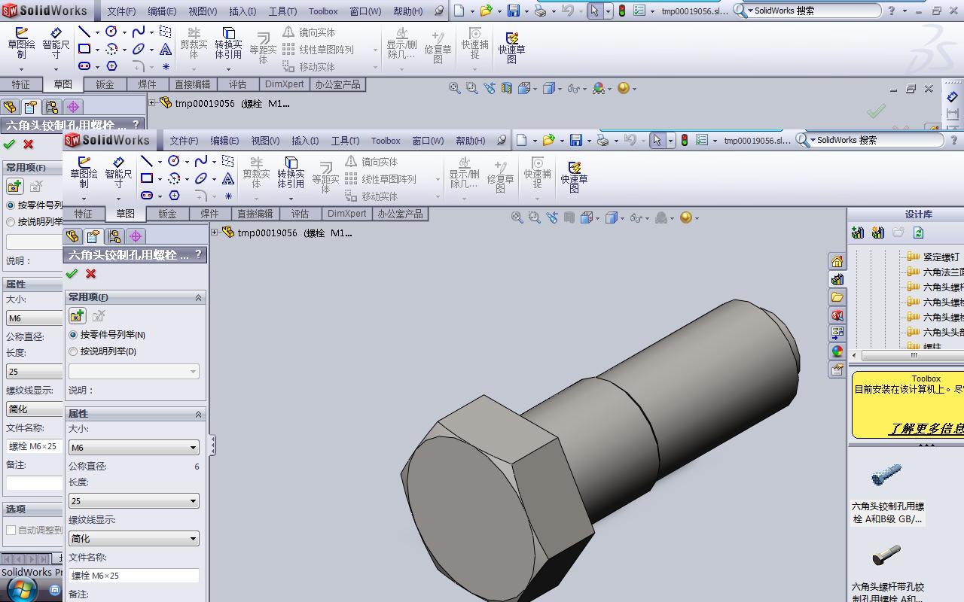Open the Size M6 dropdown in front panel
The width and height of the screenshot is (964, 602).
point(134,447)
